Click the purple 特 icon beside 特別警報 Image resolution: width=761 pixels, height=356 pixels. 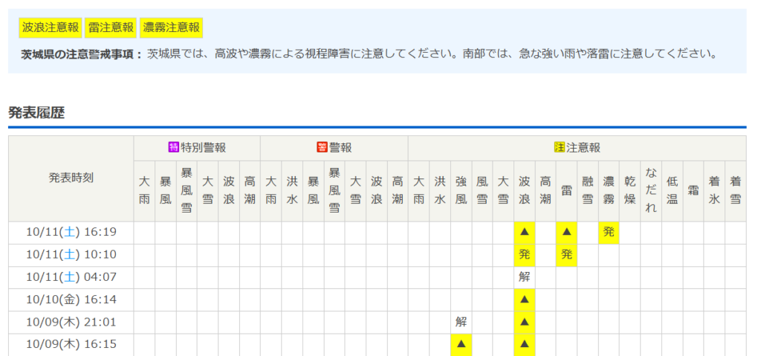[174, 147]
